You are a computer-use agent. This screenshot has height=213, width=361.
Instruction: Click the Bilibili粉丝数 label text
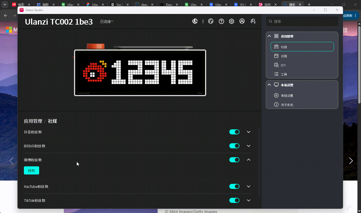tap(35, 146)
